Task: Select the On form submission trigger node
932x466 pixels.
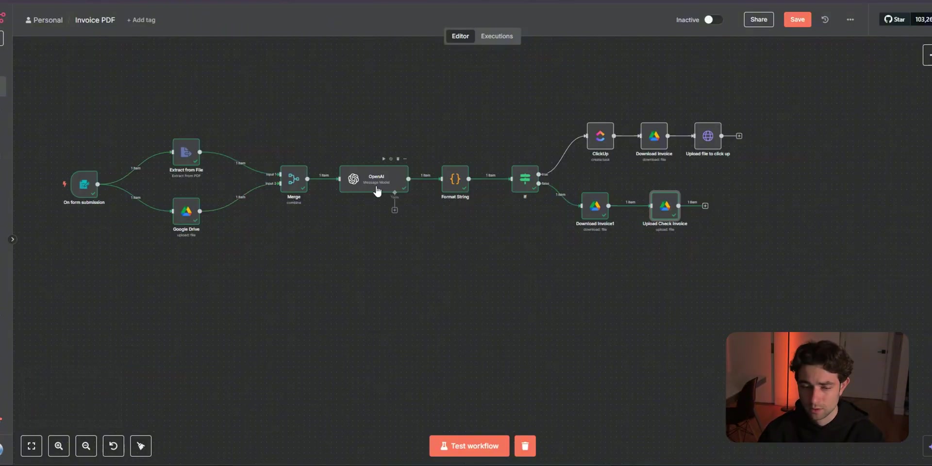Action: (x=84, y=184)
